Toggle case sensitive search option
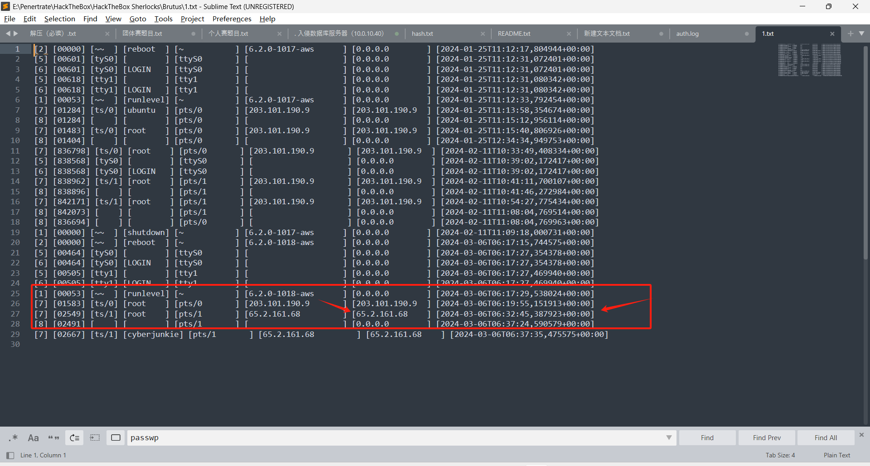870x466 pixels. 33,437
